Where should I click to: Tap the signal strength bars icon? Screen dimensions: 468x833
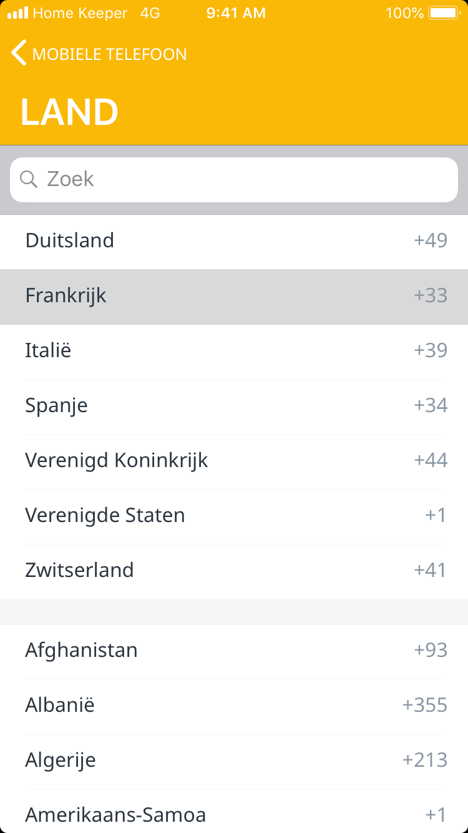(17, 12)
